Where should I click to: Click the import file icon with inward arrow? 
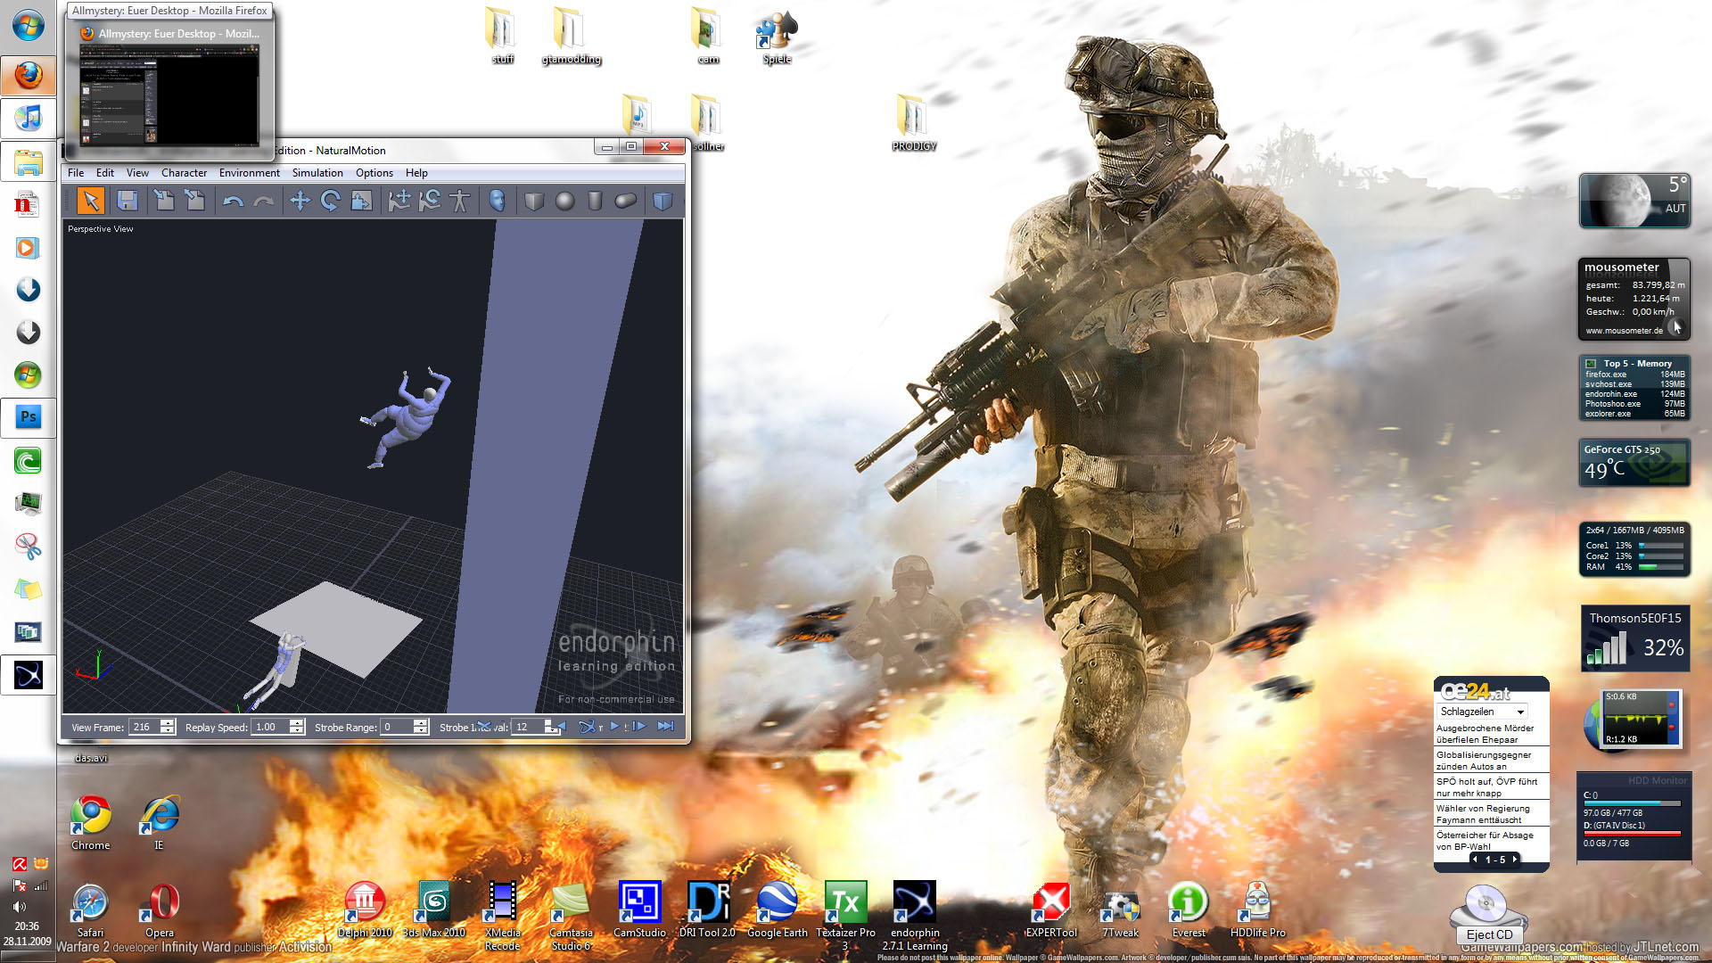164,201
